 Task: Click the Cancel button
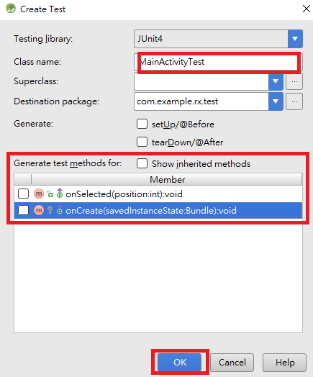coord(232,362)
